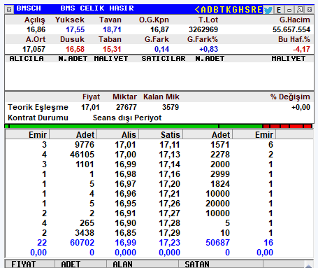
Task: Click the Seans dışı Periyot status text
Action: (127, 118)
